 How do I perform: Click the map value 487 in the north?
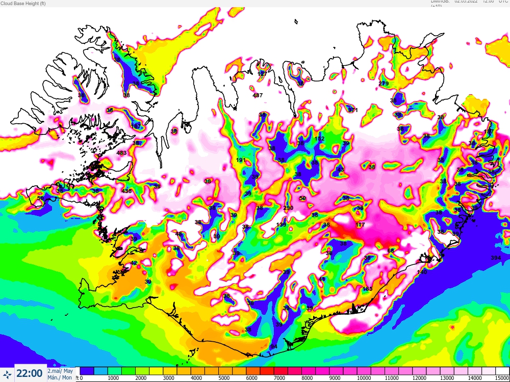(258, 96)
